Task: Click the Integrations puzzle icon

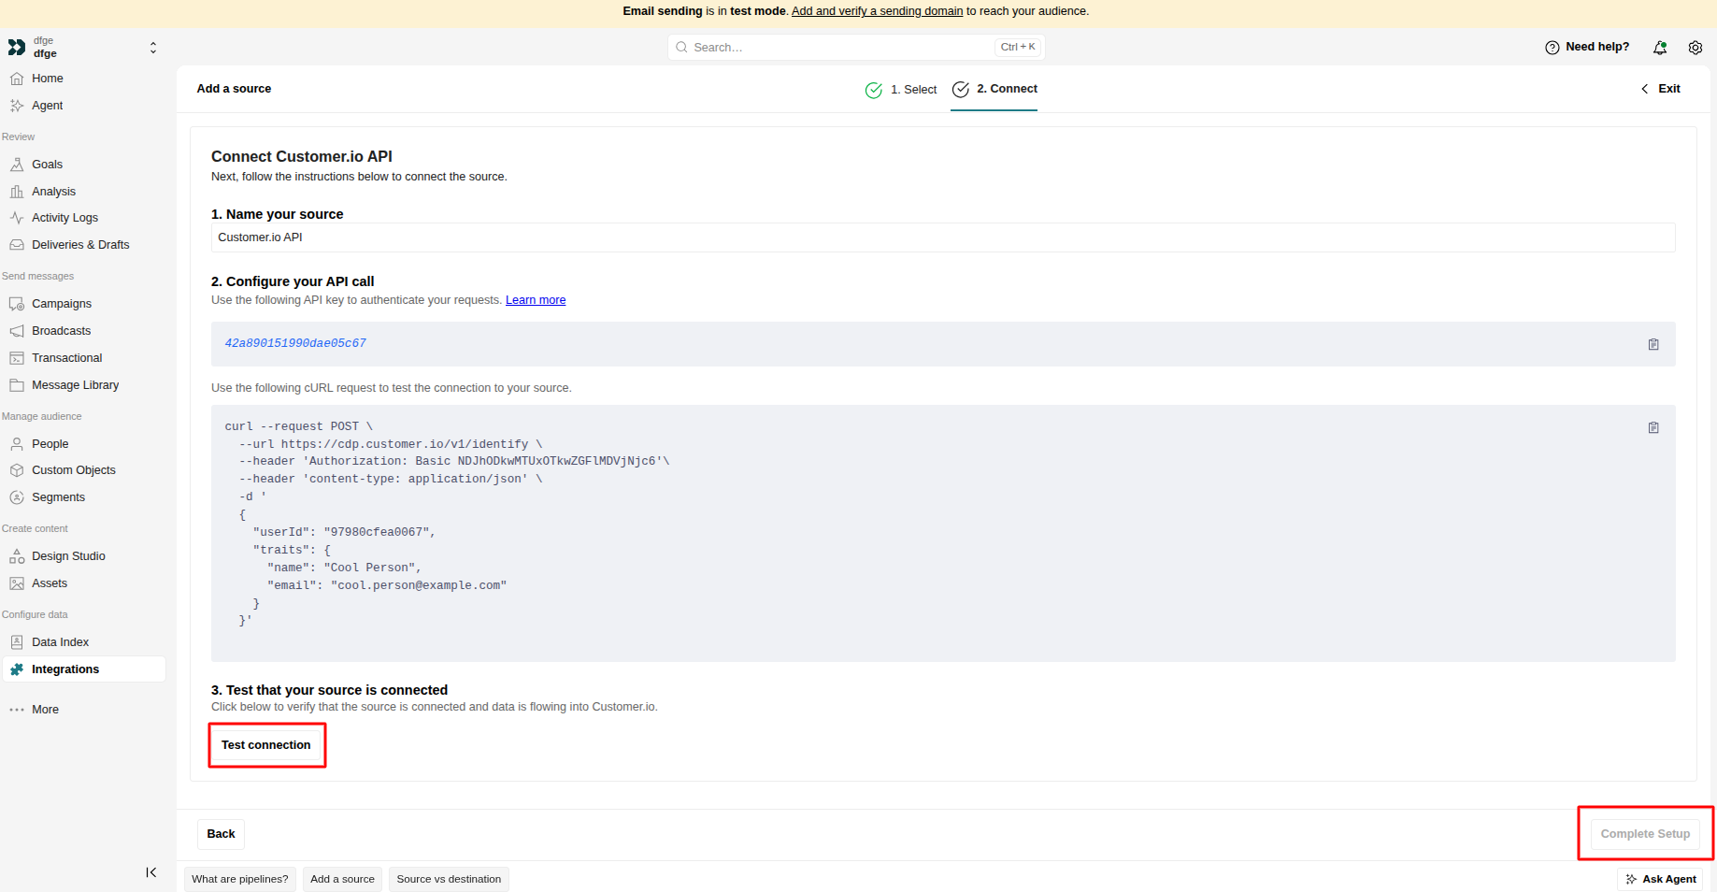Action: [17, 669]
